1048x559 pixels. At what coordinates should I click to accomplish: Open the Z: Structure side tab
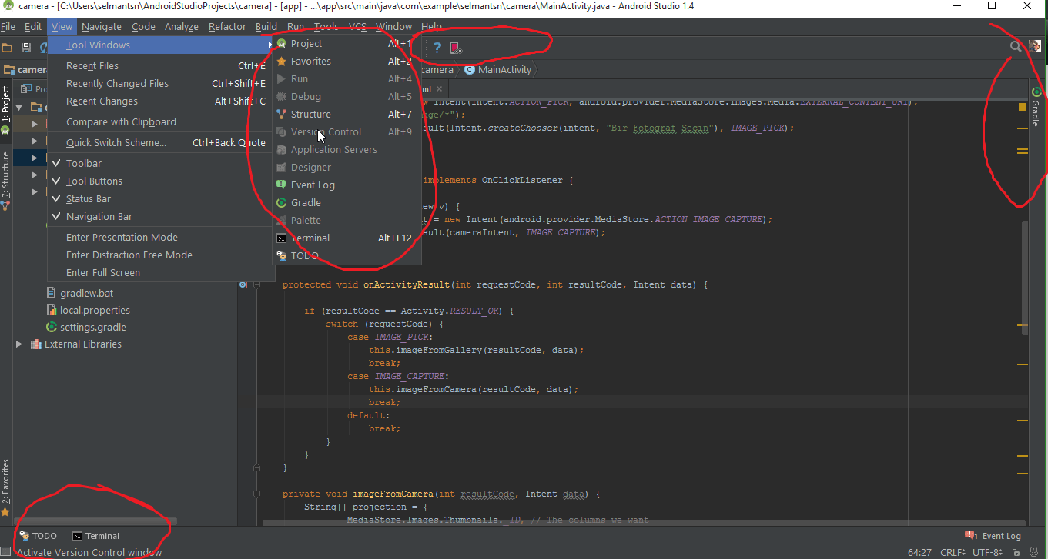click(5, 181)
